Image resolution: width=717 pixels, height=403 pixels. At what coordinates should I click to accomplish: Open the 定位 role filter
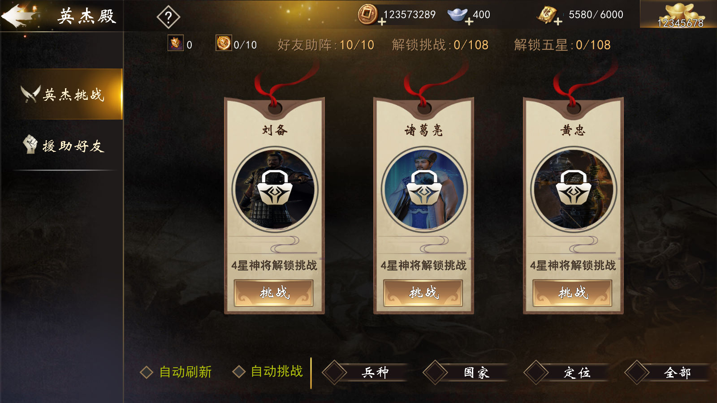click(567, 373)
